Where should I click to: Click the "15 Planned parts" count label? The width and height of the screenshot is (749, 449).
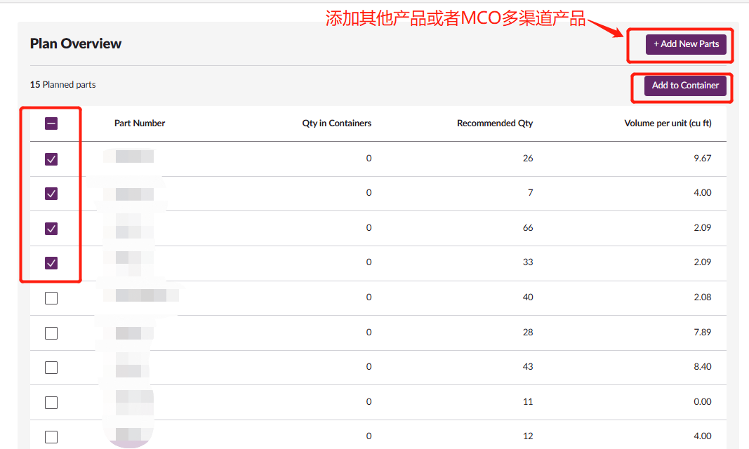(x=62, y=83)
